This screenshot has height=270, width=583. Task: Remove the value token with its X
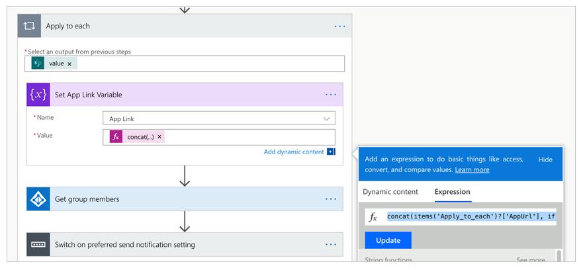click(69, 64)
